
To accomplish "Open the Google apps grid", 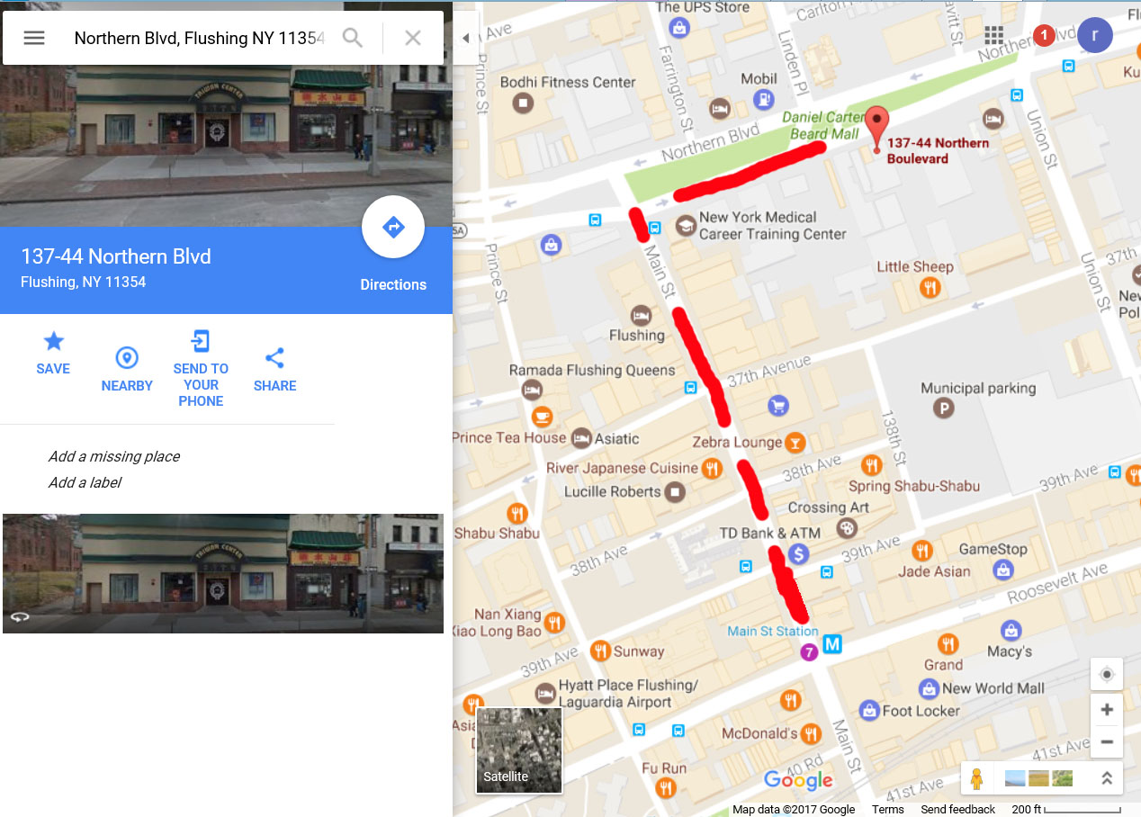I will click(x=993, y=35).
